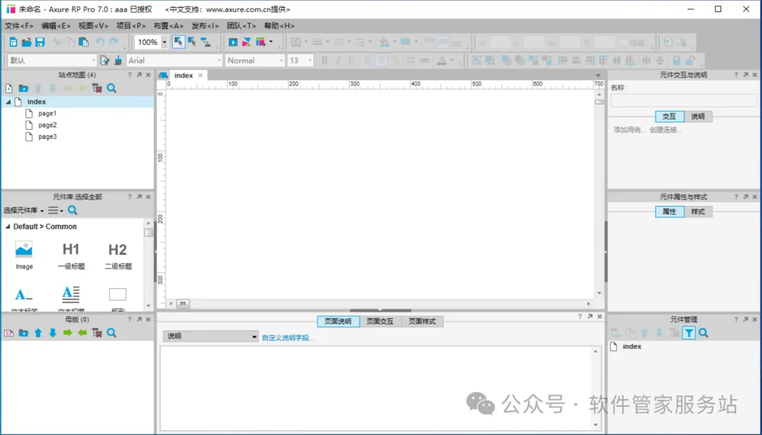Move master up with the blue up arrow
The height and width of the screenshot is (435, 762).
[x=38, y=333]
